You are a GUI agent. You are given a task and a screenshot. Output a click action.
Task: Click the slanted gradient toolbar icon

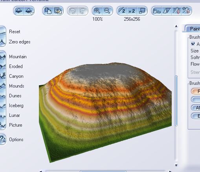click(x=167, y=11)
